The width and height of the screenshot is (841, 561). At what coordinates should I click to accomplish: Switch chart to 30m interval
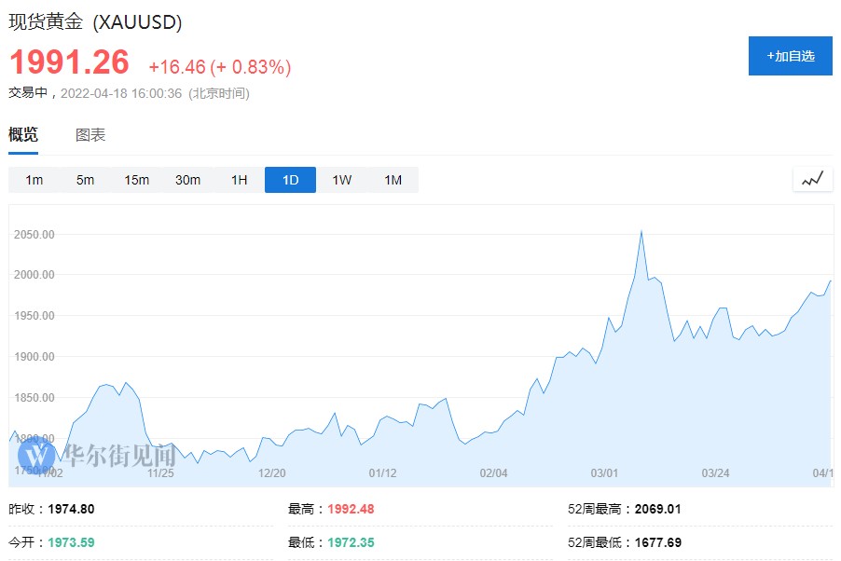coord(188,180)
